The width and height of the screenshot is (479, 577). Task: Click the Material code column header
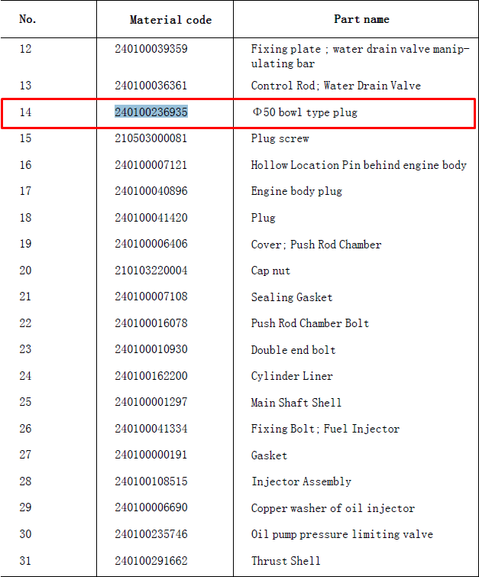[x=170, y=20]
